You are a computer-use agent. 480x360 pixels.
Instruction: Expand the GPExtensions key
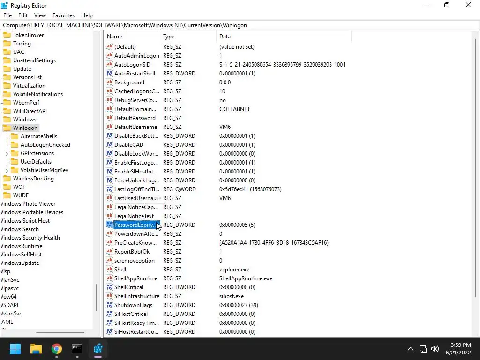click(x=7, y=153)
